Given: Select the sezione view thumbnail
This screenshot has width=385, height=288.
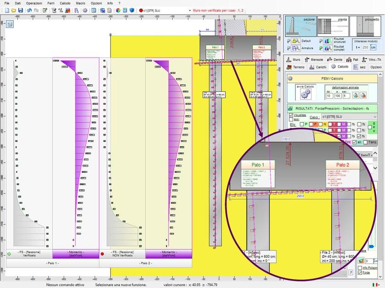Looking at the screenshot, I should (300, 25).
